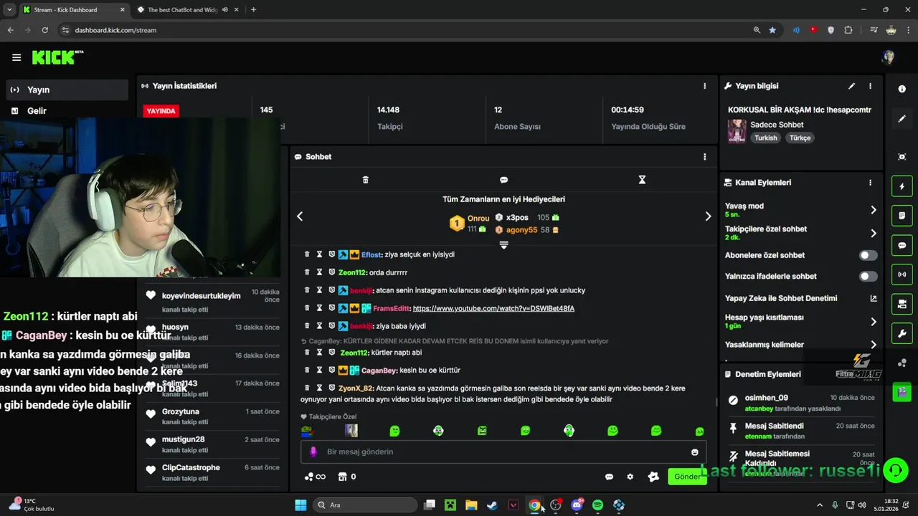Select the capture frame icon in right sidebar

[x=902, y=157]
